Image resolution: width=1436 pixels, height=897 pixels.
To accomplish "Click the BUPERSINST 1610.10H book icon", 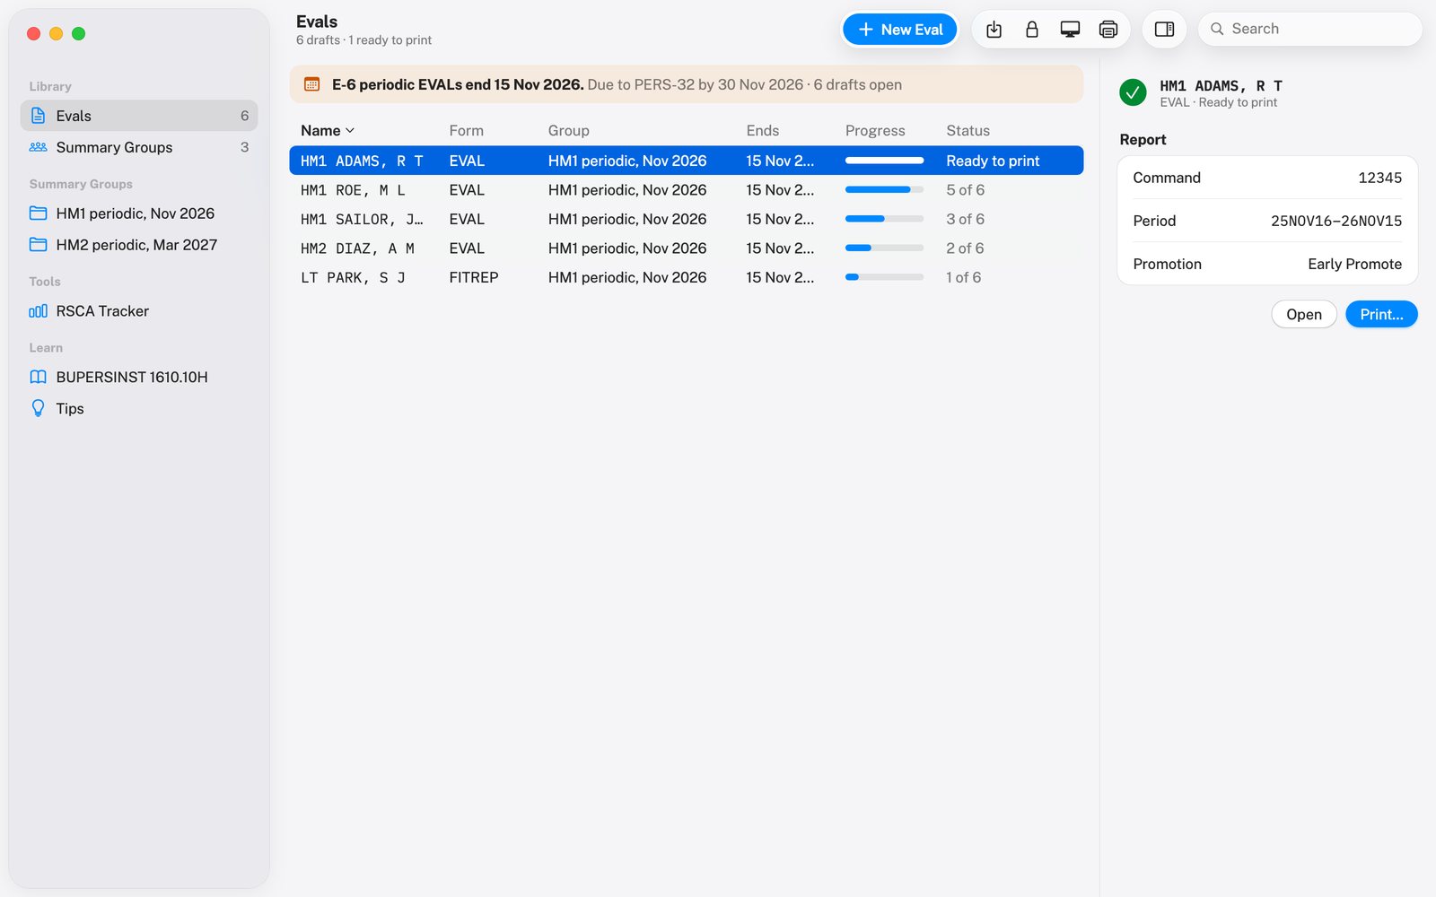I will click(38, 377).
